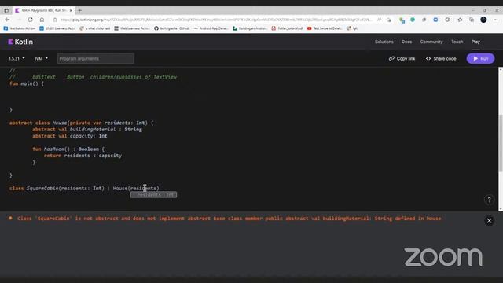This screenshot has height=283, width=503.
Task: Open the JVM platform dropdown
Action: coord(41,58)
